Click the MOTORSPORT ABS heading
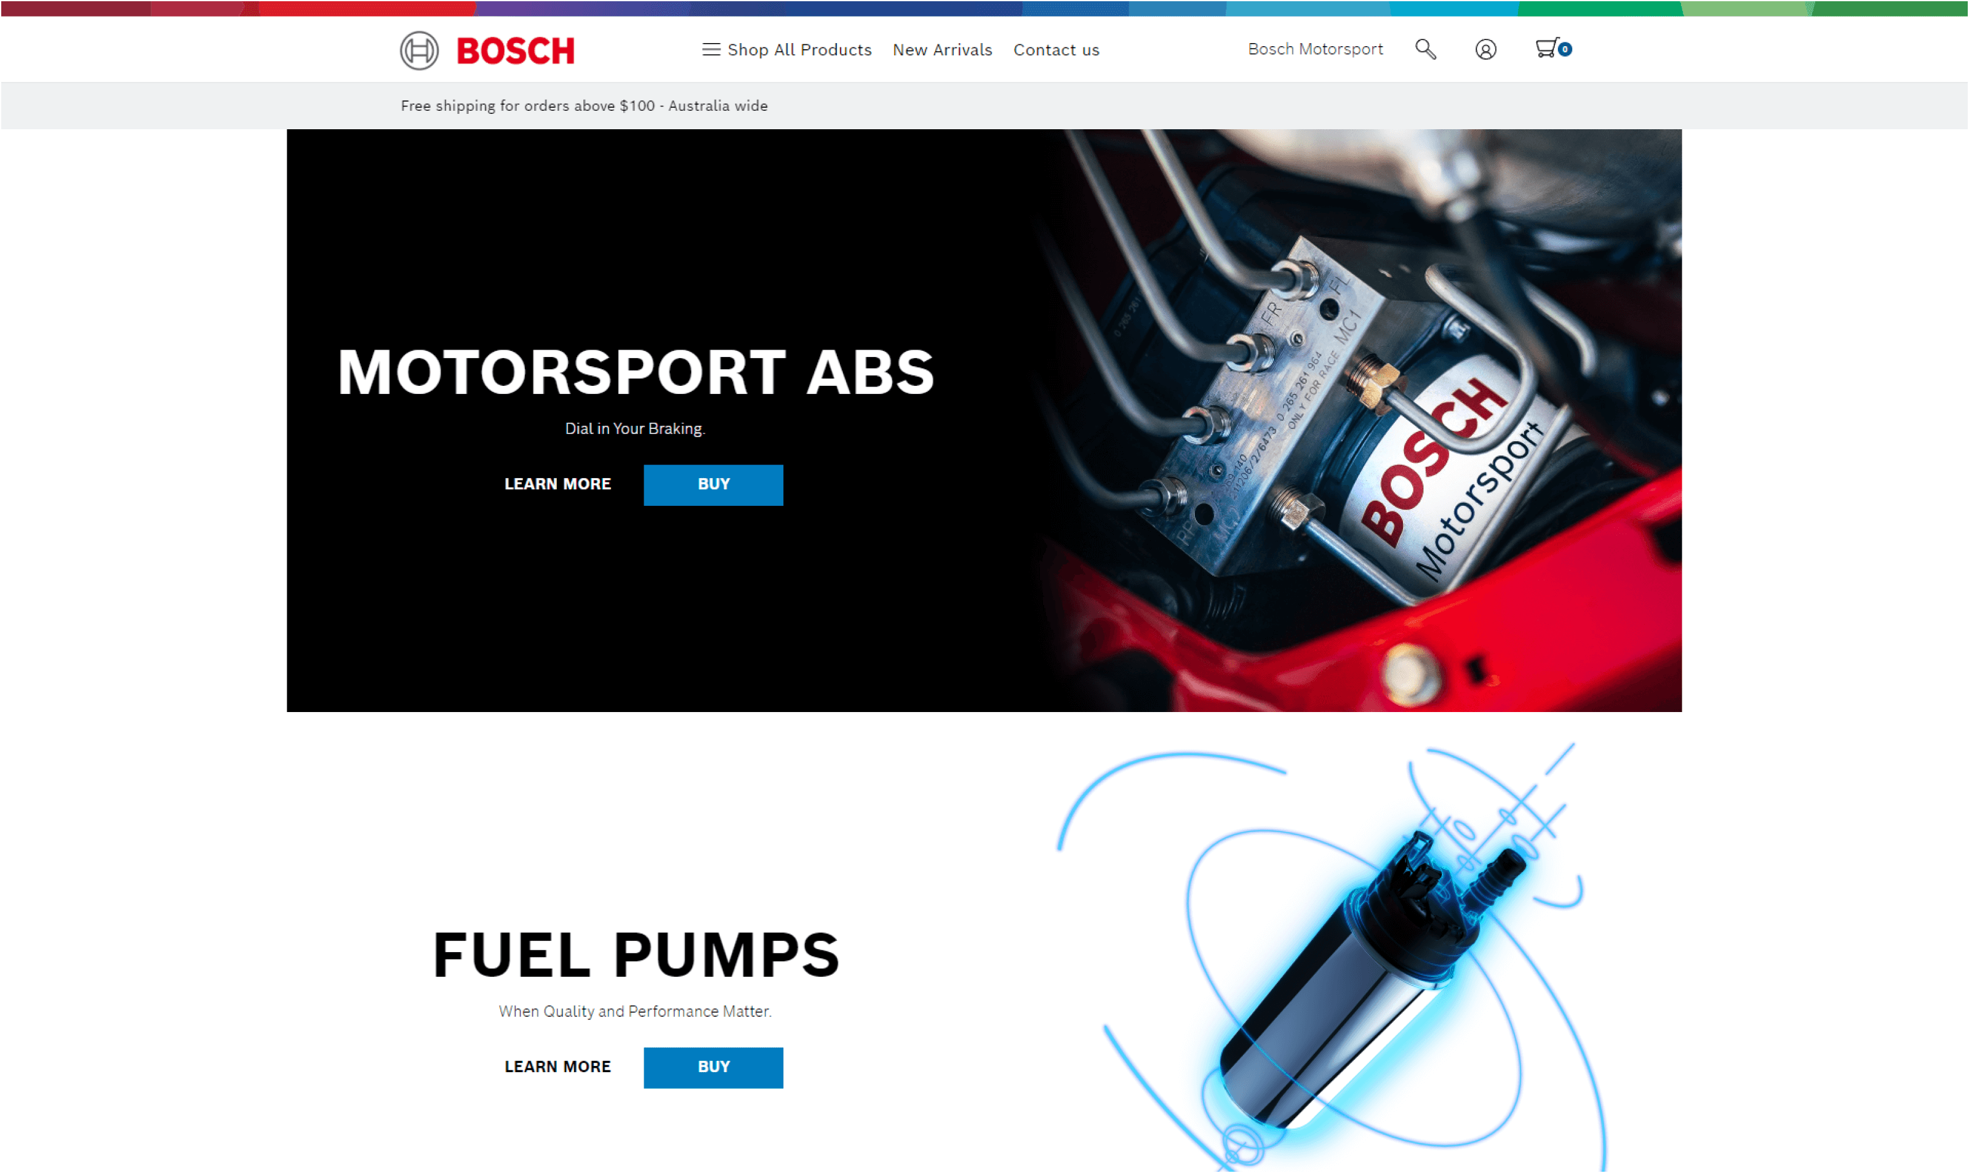 636,372
